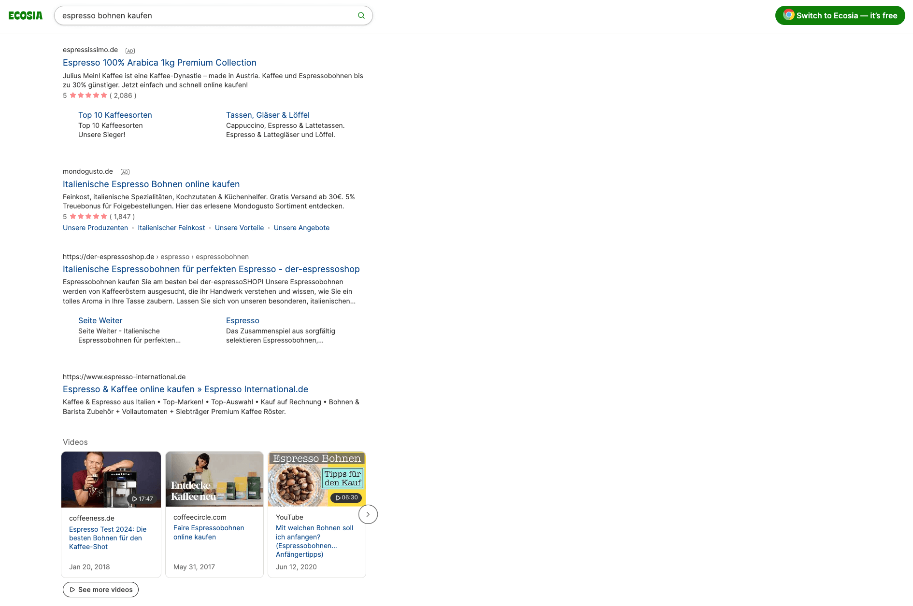The image size is (913, 606).
Task: Open the Unsere Angebote link
Action: point(301,227)
